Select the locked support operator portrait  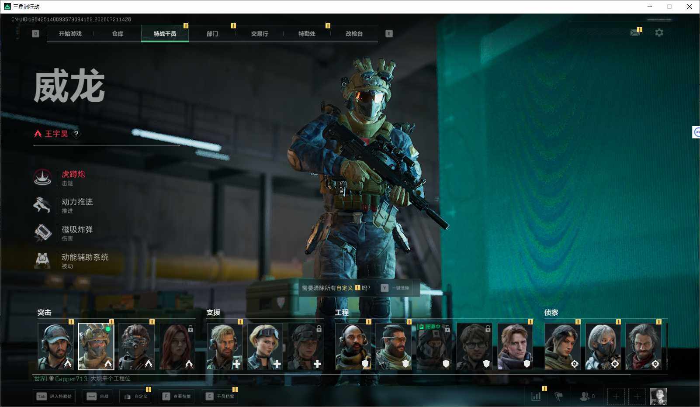point(305,346)
